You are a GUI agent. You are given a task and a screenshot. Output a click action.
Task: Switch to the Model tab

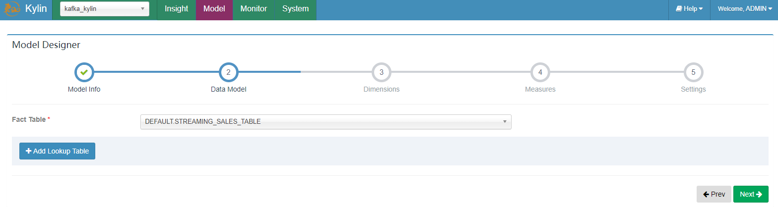tap(214, 9)
